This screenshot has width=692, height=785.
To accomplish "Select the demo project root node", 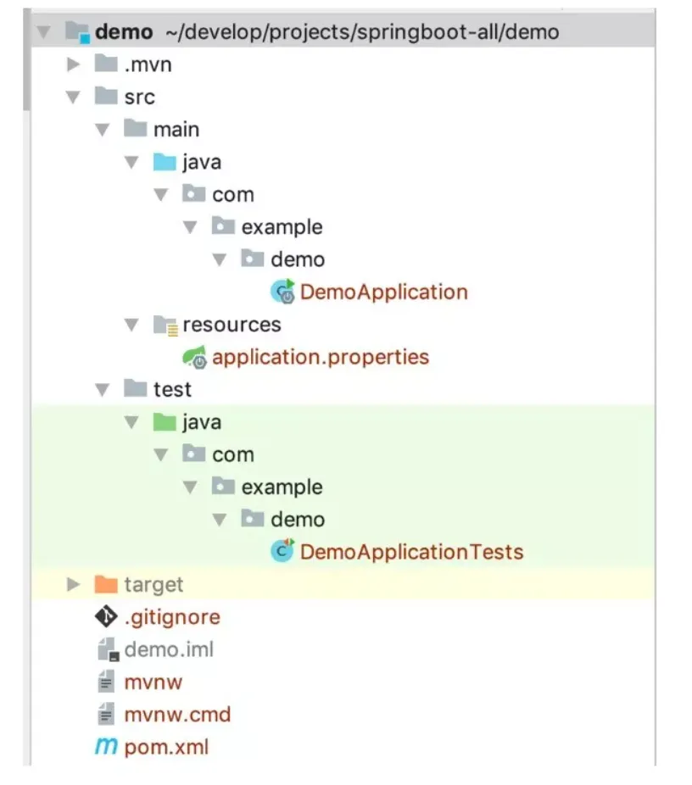I will (124, 32).
